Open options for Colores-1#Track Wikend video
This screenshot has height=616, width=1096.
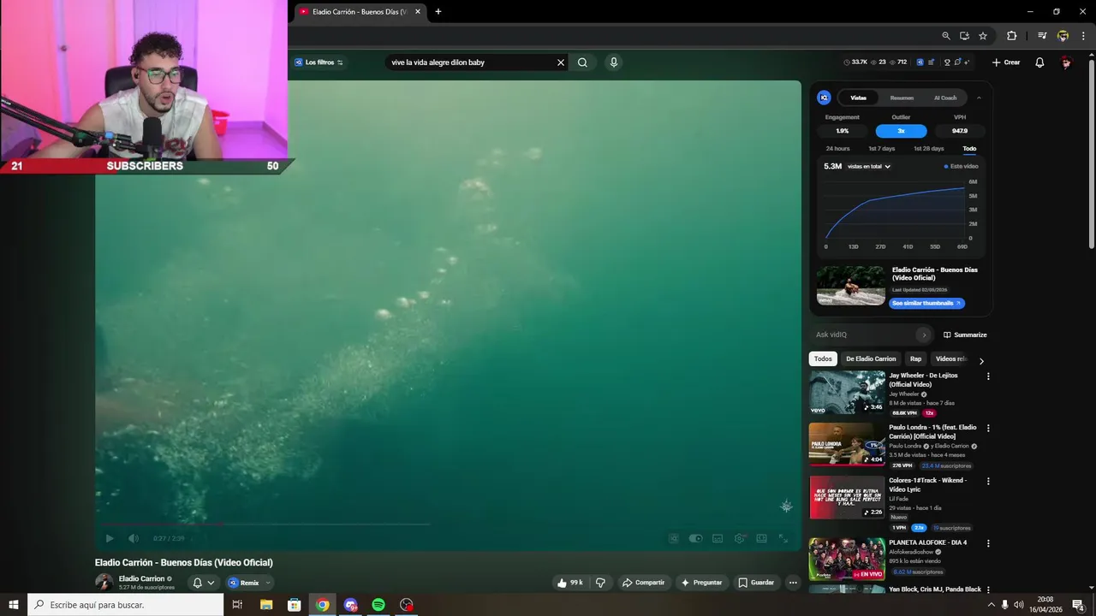pyautogui.click(x=988, y=482)
